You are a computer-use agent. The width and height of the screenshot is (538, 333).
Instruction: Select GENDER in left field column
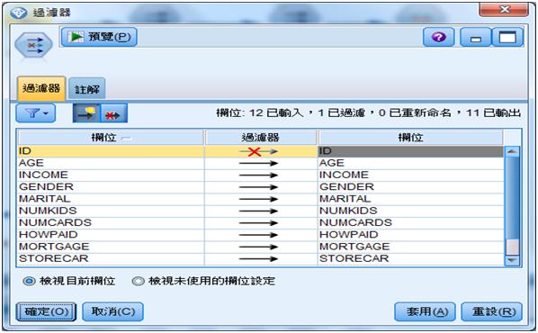click(x=111, y=187)
